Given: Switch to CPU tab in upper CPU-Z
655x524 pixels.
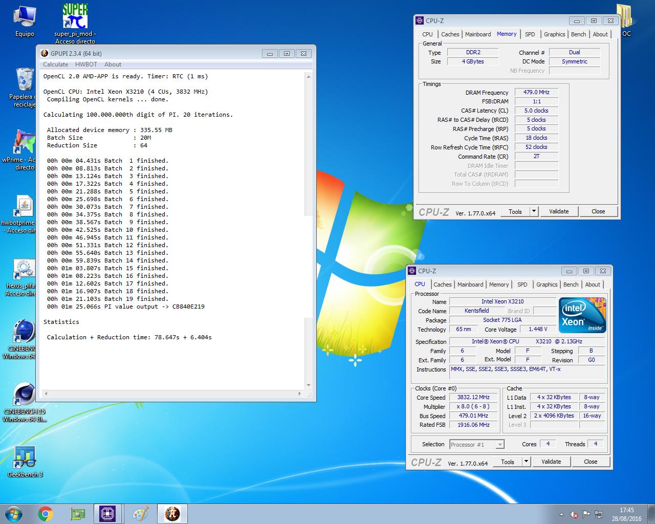Looking at the screenshot, I should [x=427, y=34].
